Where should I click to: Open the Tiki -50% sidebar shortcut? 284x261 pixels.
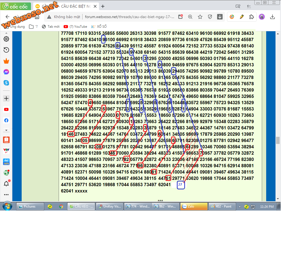coord(6,162)
